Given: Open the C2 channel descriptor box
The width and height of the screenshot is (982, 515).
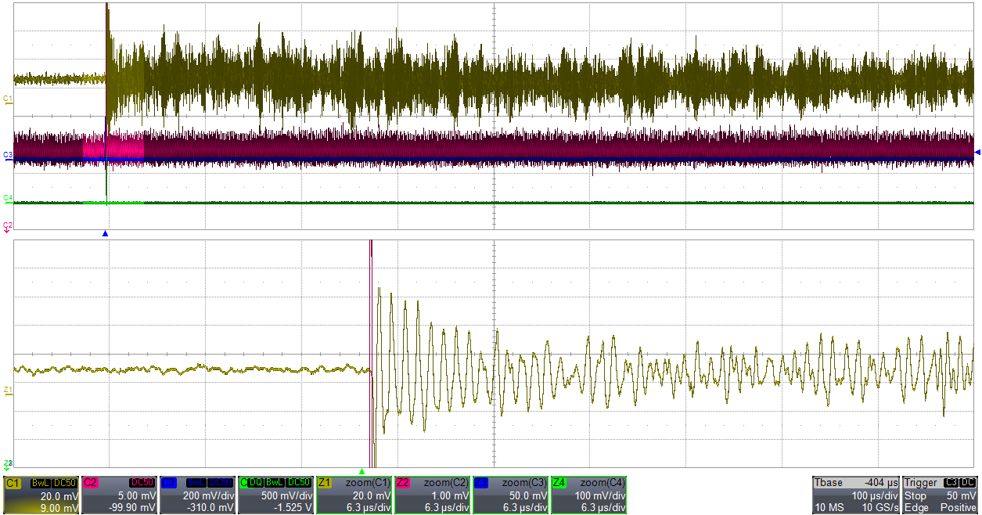Looking at the screenshot, I should point(119,495).
